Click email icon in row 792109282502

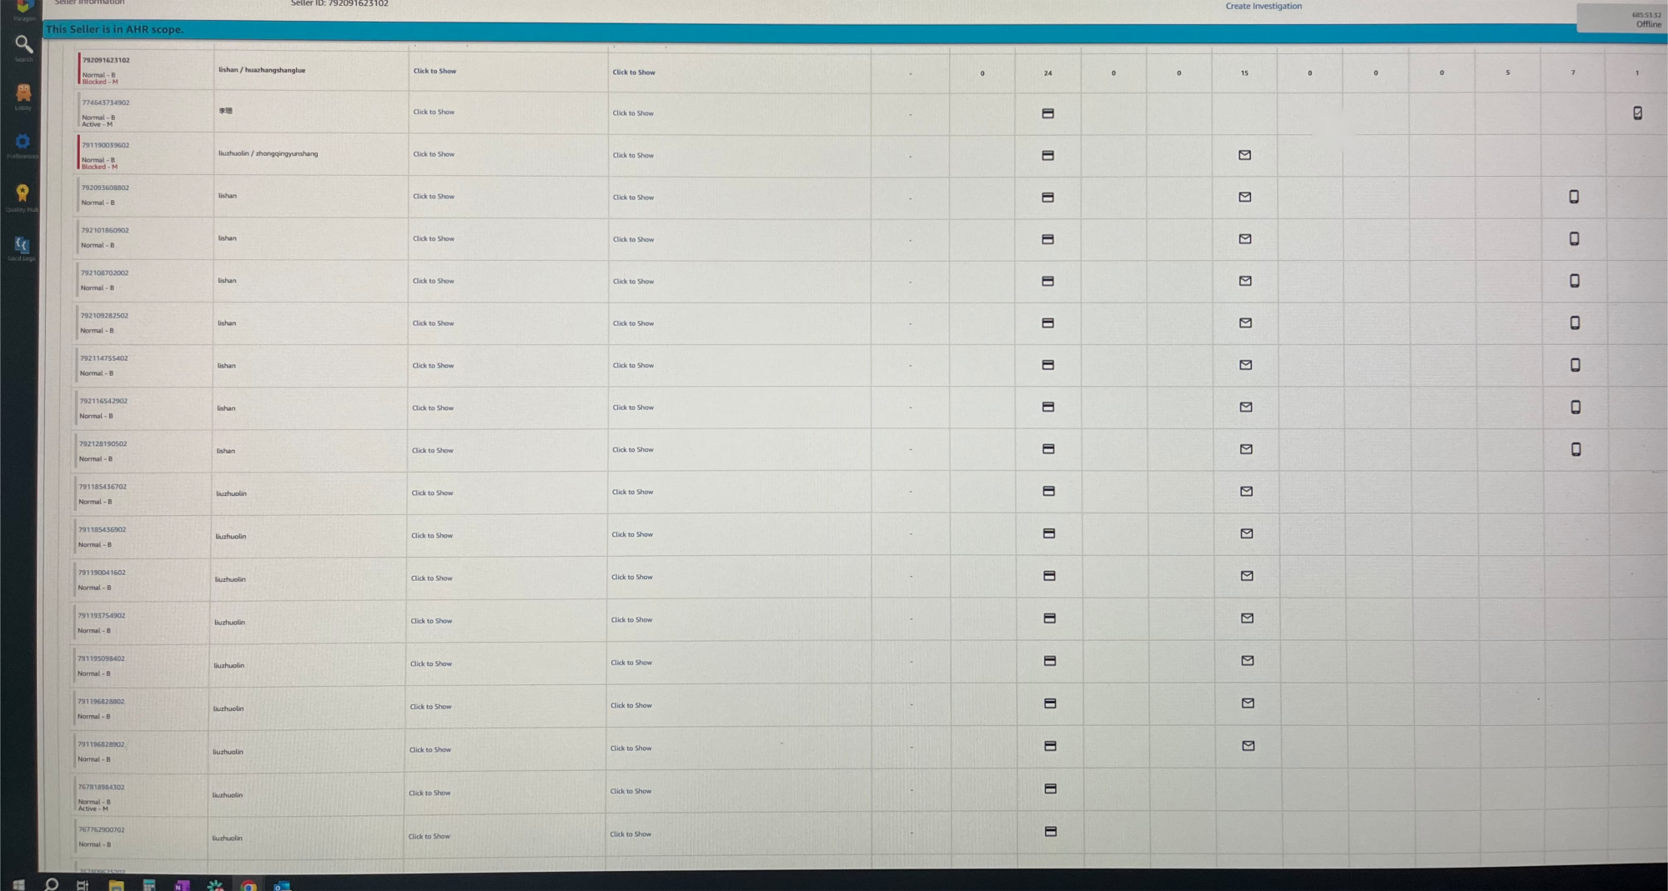click(x=1245, y=323)
